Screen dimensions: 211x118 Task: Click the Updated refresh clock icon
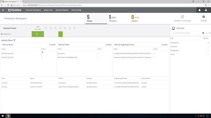point(182,17)
